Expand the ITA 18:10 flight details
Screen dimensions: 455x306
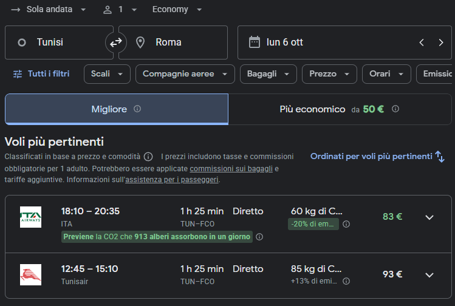click(429, 217)
